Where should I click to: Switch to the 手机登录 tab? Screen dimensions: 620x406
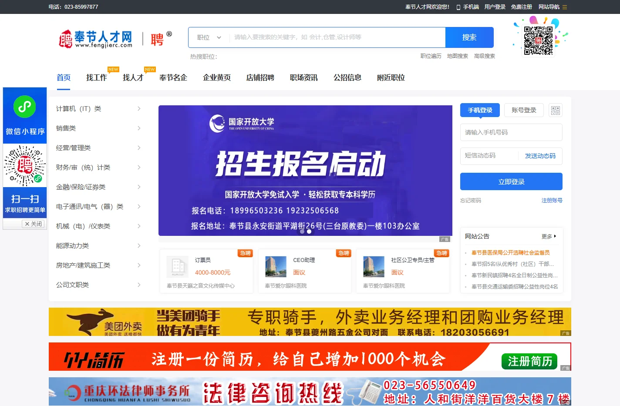tap(480, 110)
